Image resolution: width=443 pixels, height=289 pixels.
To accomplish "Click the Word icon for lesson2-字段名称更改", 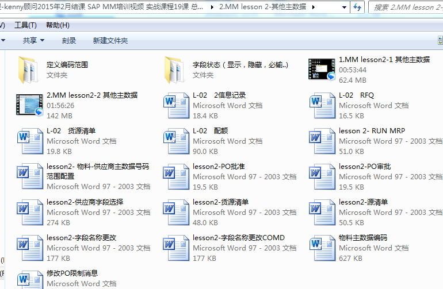I will point(30,248).
